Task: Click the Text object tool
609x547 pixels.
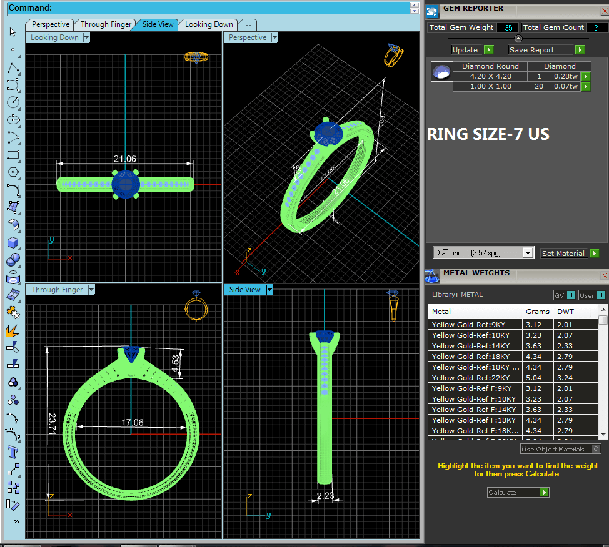Action: (13, 451)
